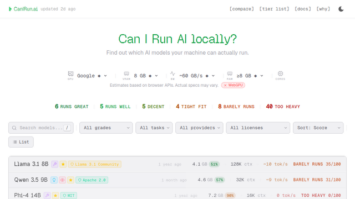Open the Qwen 3.5 9B model row
The height and width of the screenshot is (199, 355).
[177, 180]
